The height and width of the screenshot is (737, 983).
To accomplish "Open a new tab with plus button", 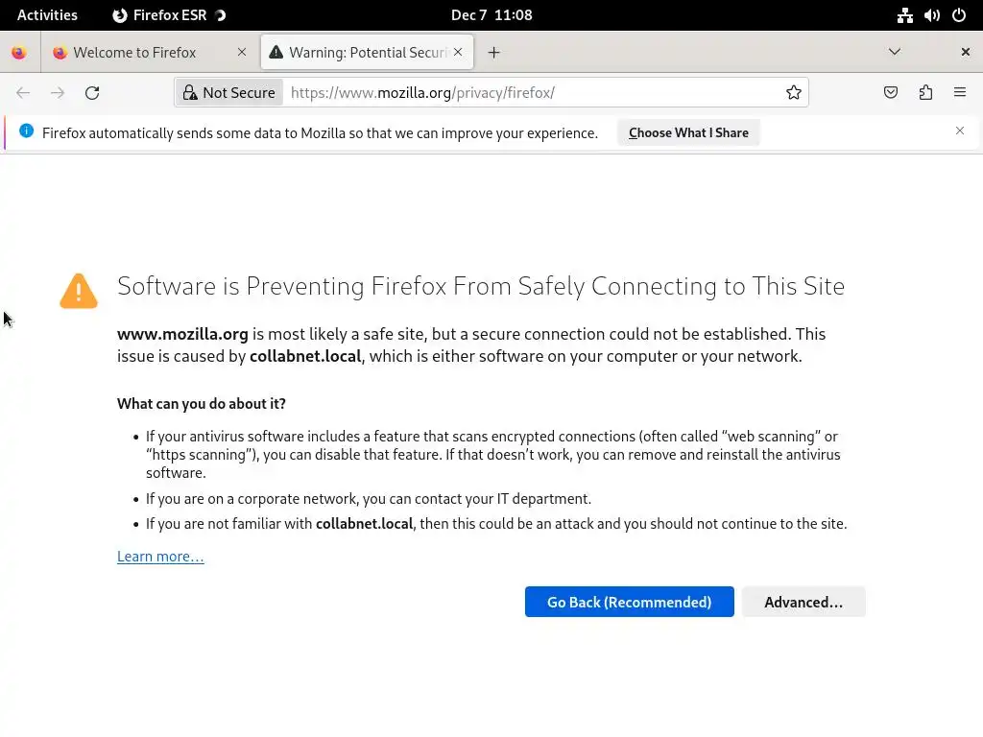I will [x=494, y=53].
